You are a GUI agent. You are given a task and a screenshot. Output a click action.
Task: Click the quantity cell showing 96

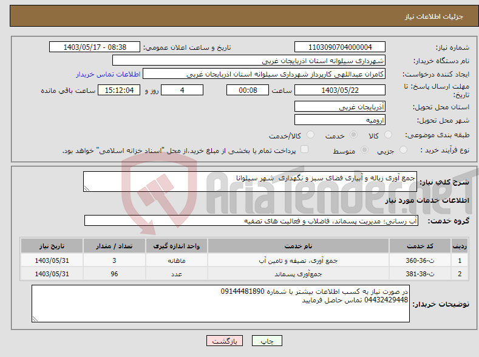pyautogui.click(x=114, y=274)
